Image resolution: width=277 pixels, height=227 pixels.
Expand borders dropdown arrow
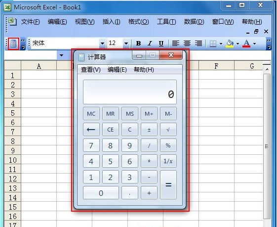[x=221, y=44]
